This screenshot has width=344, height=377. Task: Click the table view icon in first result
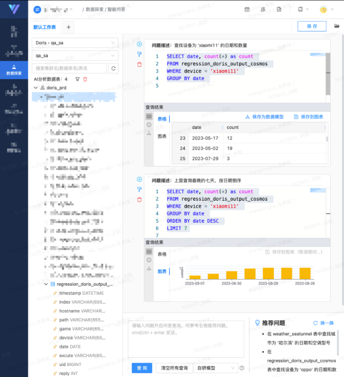149,117
